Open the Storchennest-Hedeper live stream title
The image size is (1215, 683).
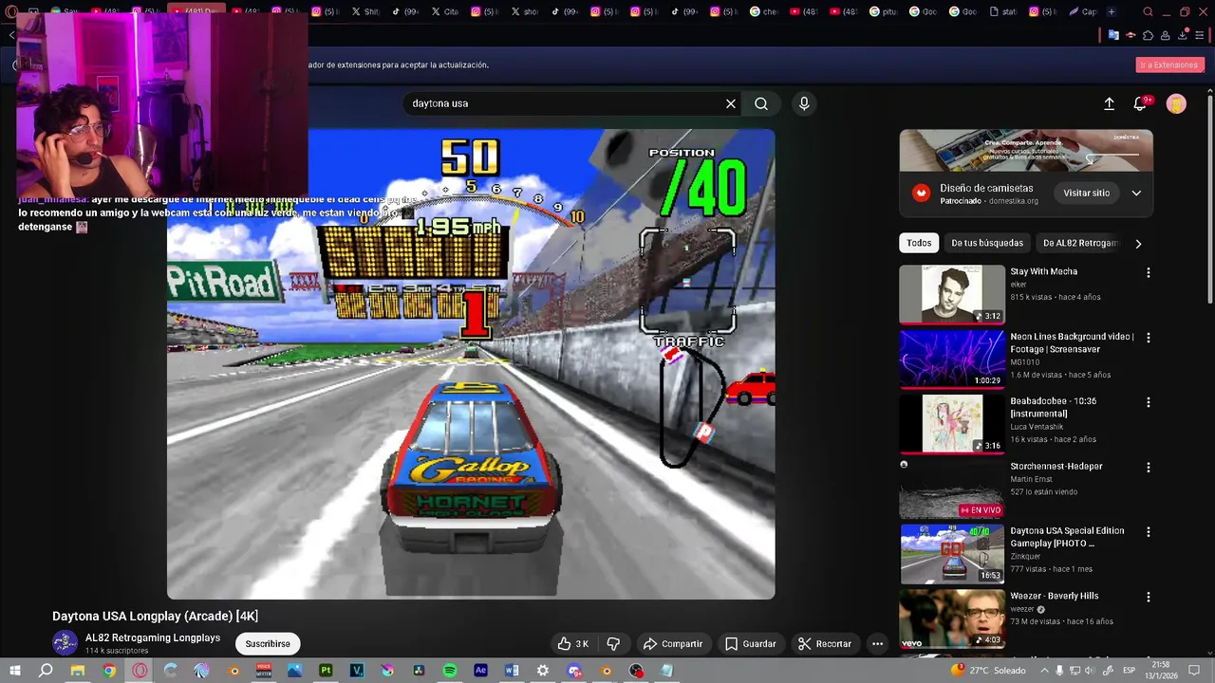1056,466
